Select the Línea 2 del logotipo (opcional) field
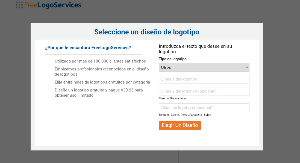This screenshot has width=300, height=163. [204, 91]
